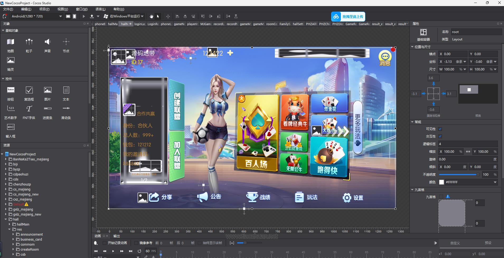Open the 文件(F) menu
Screen dimensions: 504x258
pyautogui.click(x=8, y=9)
